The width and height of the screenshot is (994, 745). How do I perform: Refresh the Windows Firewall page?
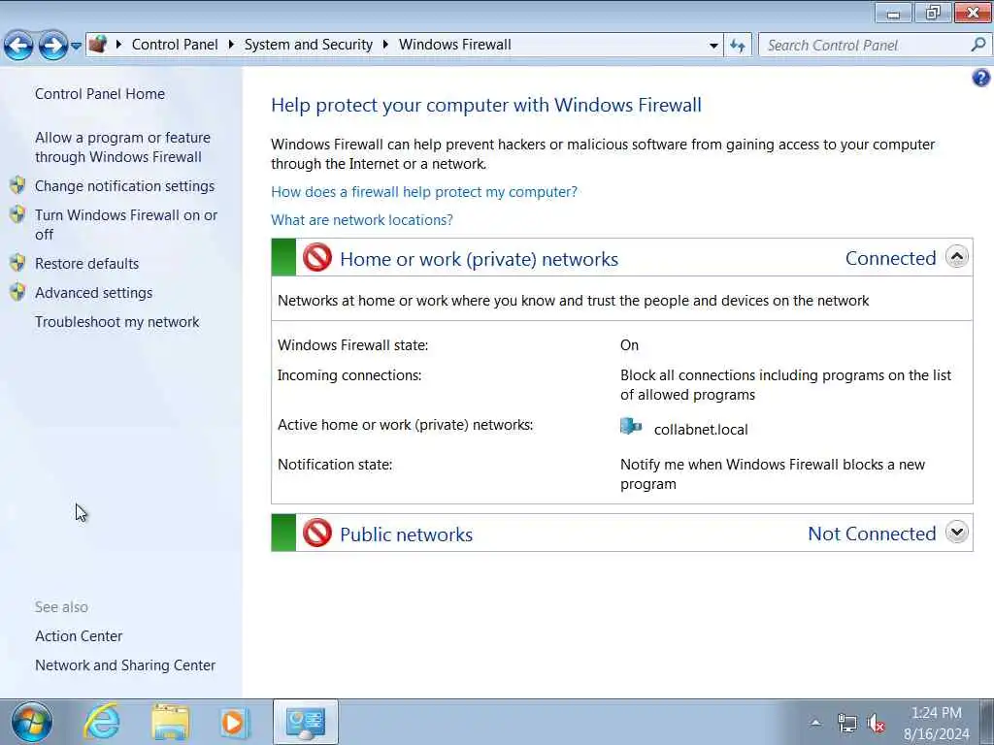tap(738, 46)
